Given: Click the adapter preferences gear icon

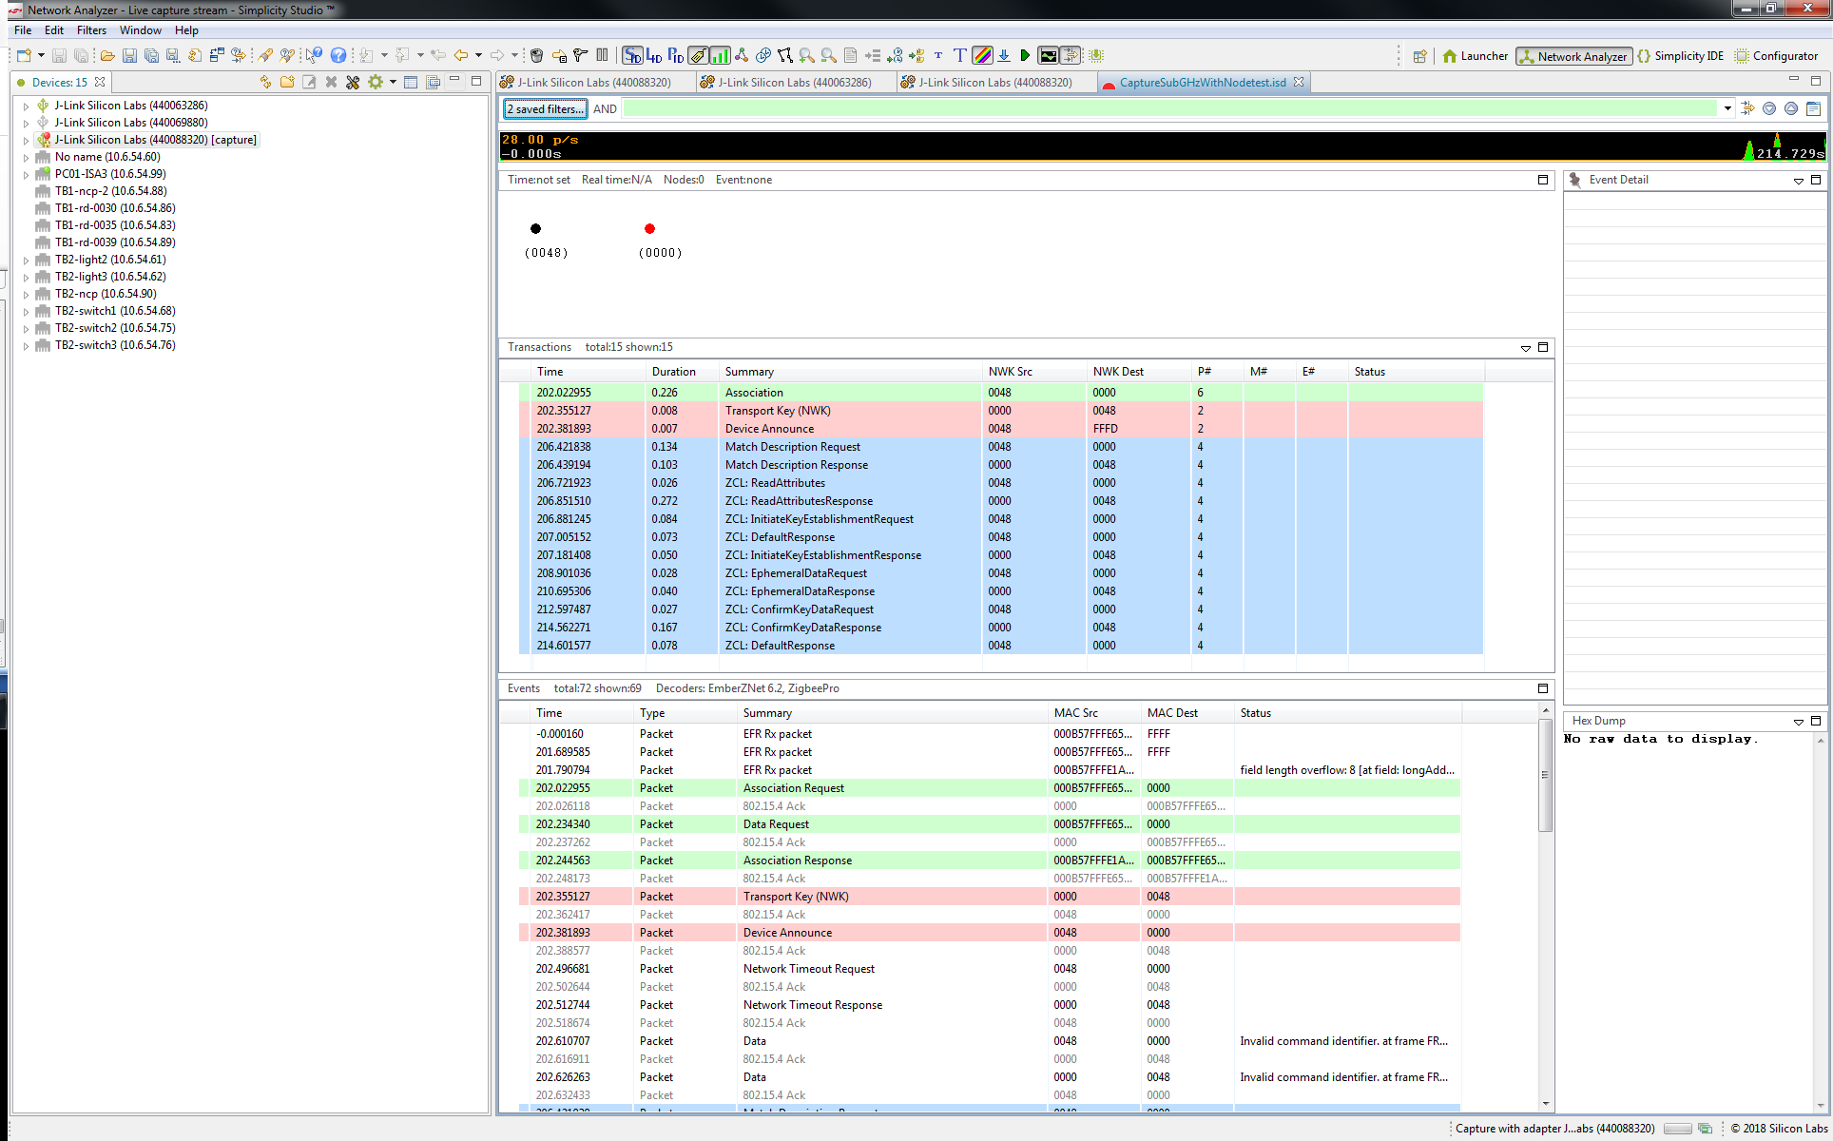Looking at the screenshot, I should pyautogui.click(x=376, y=83).
